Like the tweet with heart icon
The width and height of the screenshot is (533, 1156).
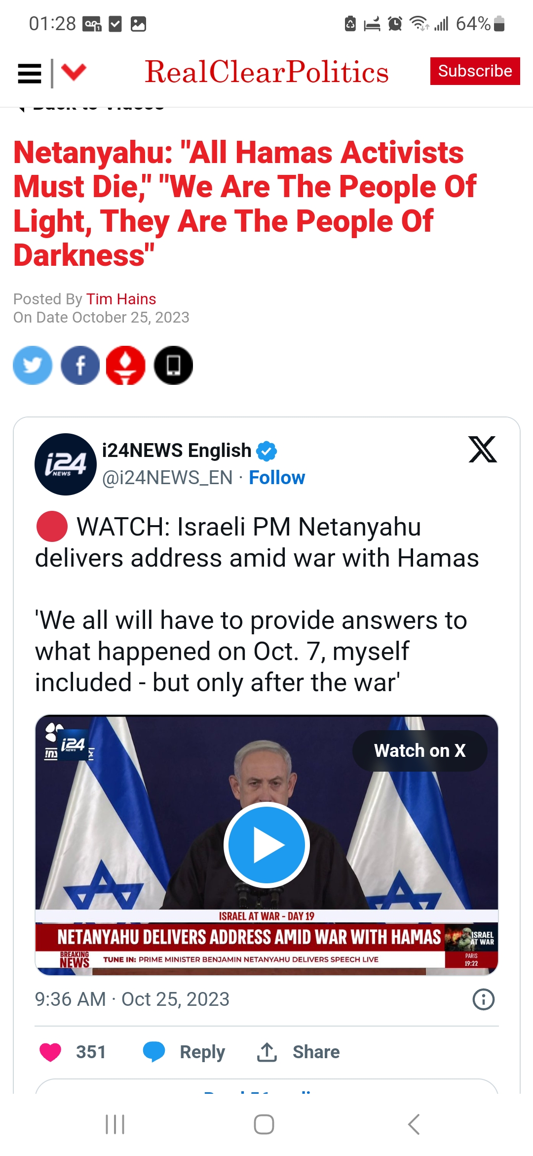[x=50, y=1052]
